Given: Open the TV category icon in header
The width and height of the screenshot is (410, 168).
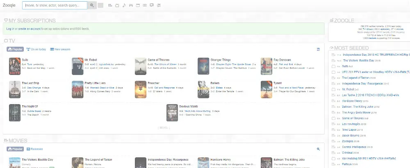Looking at the screenshot, I should click(117, 5).
